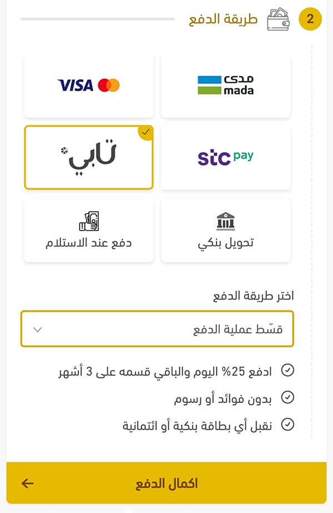
Task: Click the step progress bar at top
Action: 97,19
